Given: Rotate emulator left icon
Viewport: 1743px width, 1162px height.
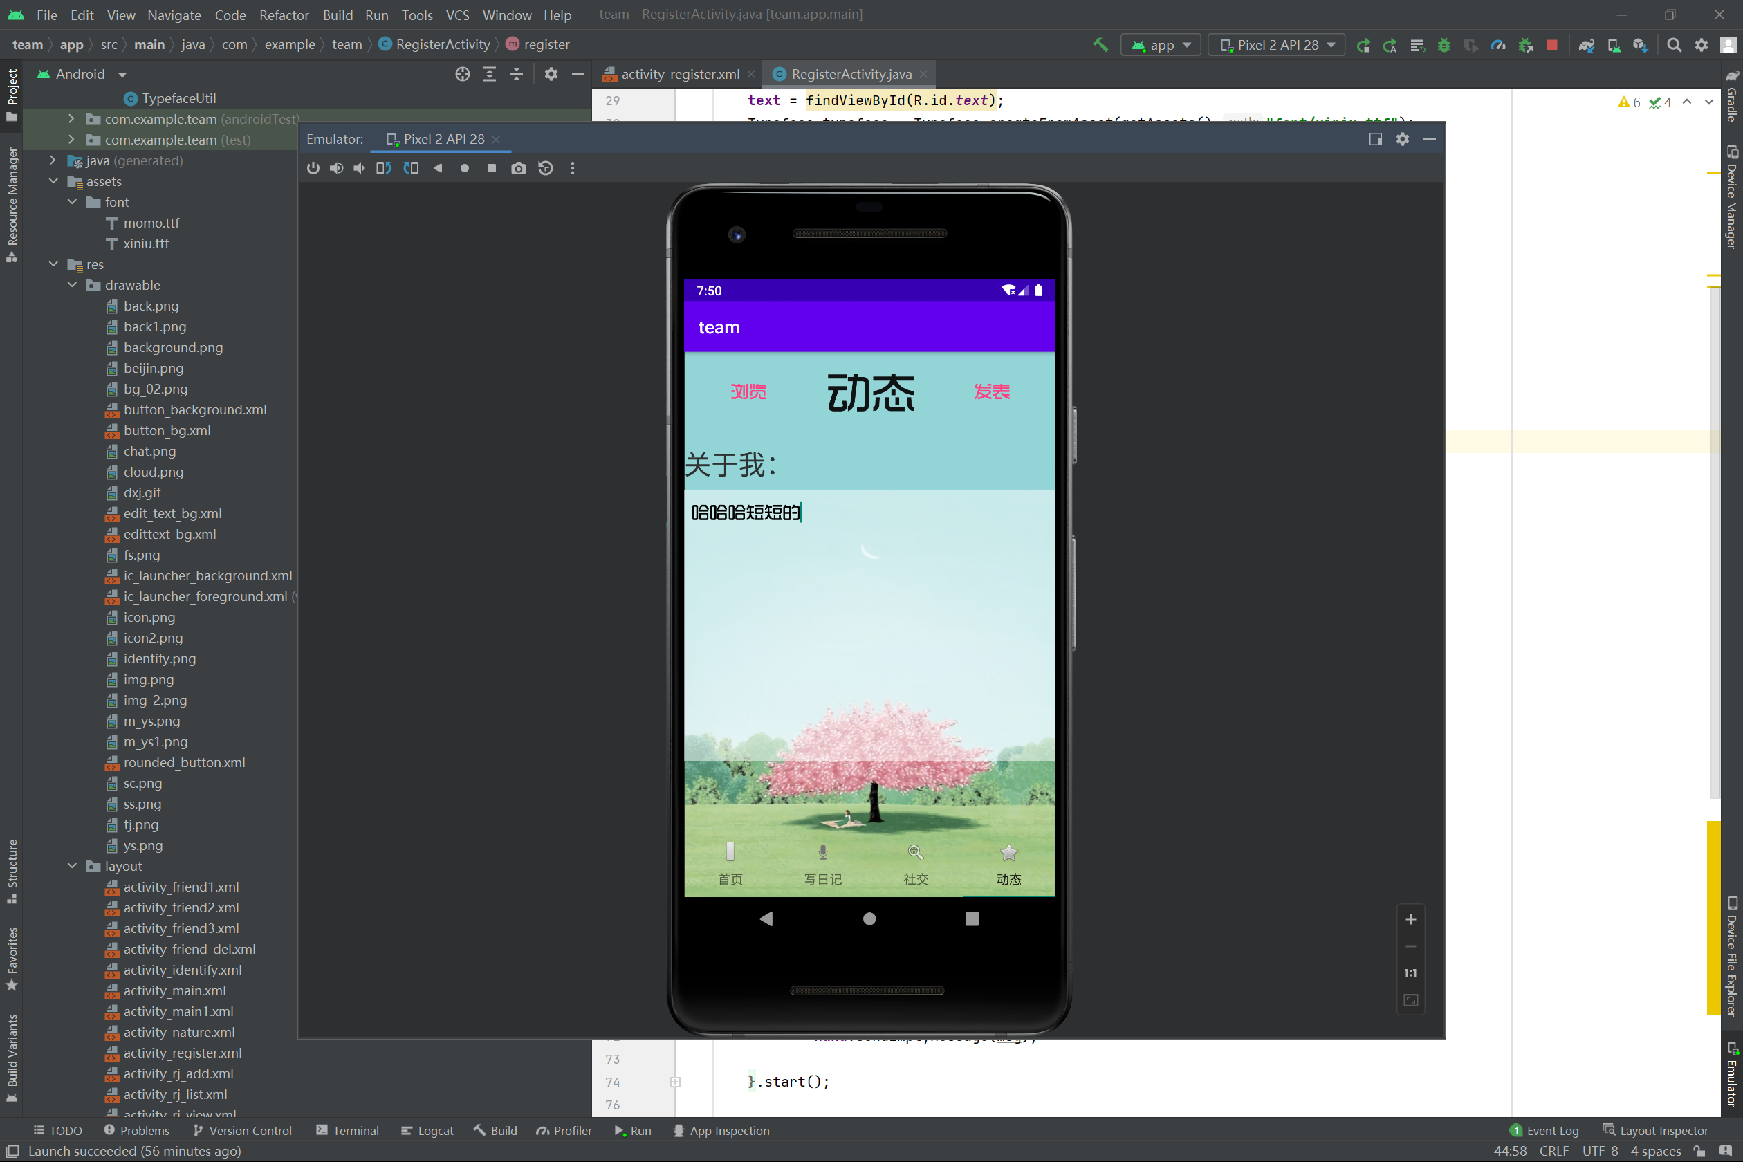Looking at the screenshot, I should pos(383,168).
